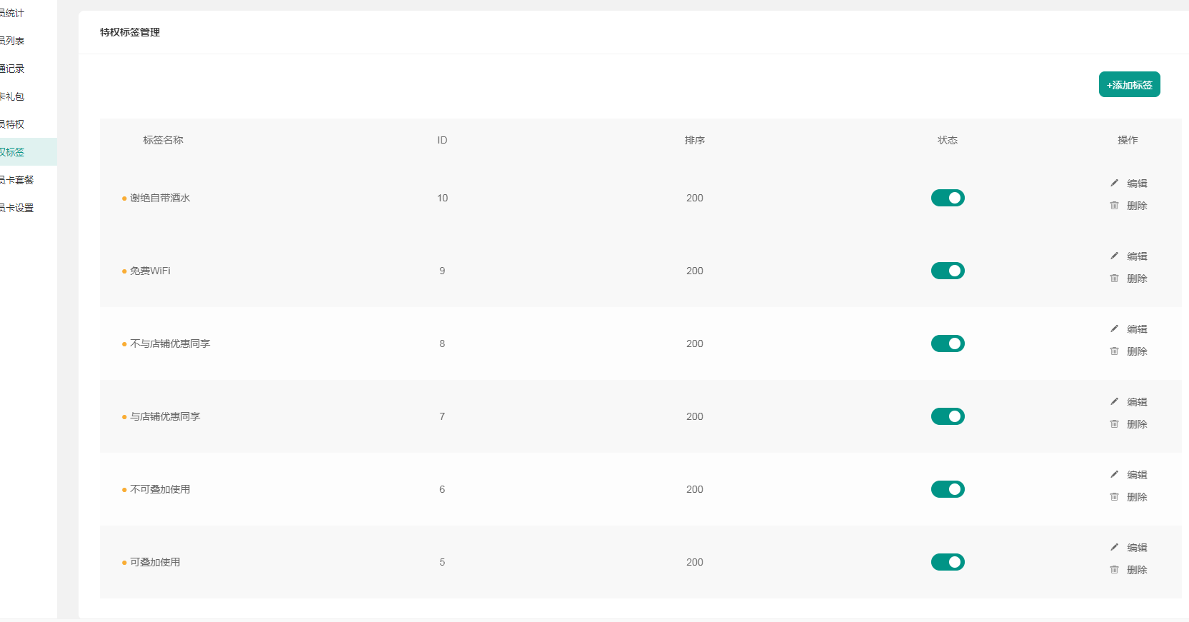The image size is (1189, 622).
Task: Click trash icon for 与店铺优惠同享 row
Action: [x=1114, y=424]
